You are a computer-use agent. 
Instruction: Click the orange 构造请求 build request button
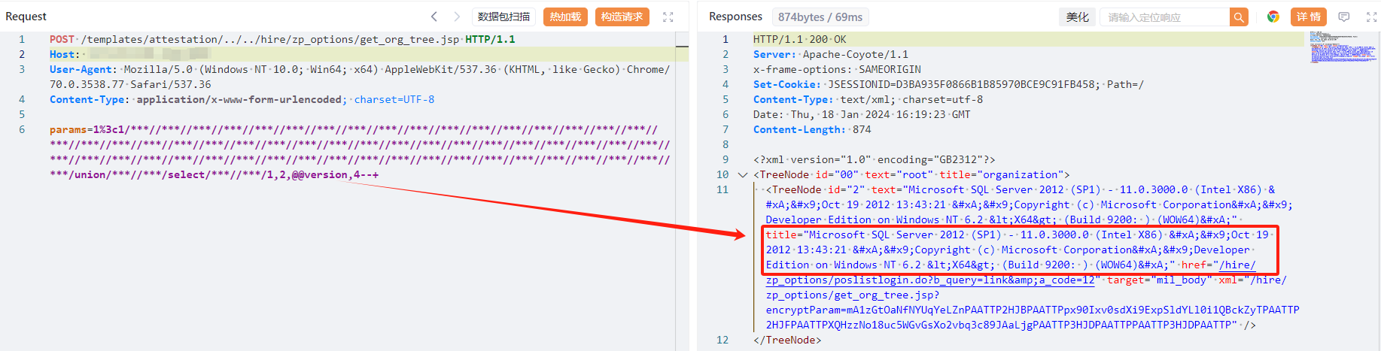pyautogui.click(x=622, y=17)
